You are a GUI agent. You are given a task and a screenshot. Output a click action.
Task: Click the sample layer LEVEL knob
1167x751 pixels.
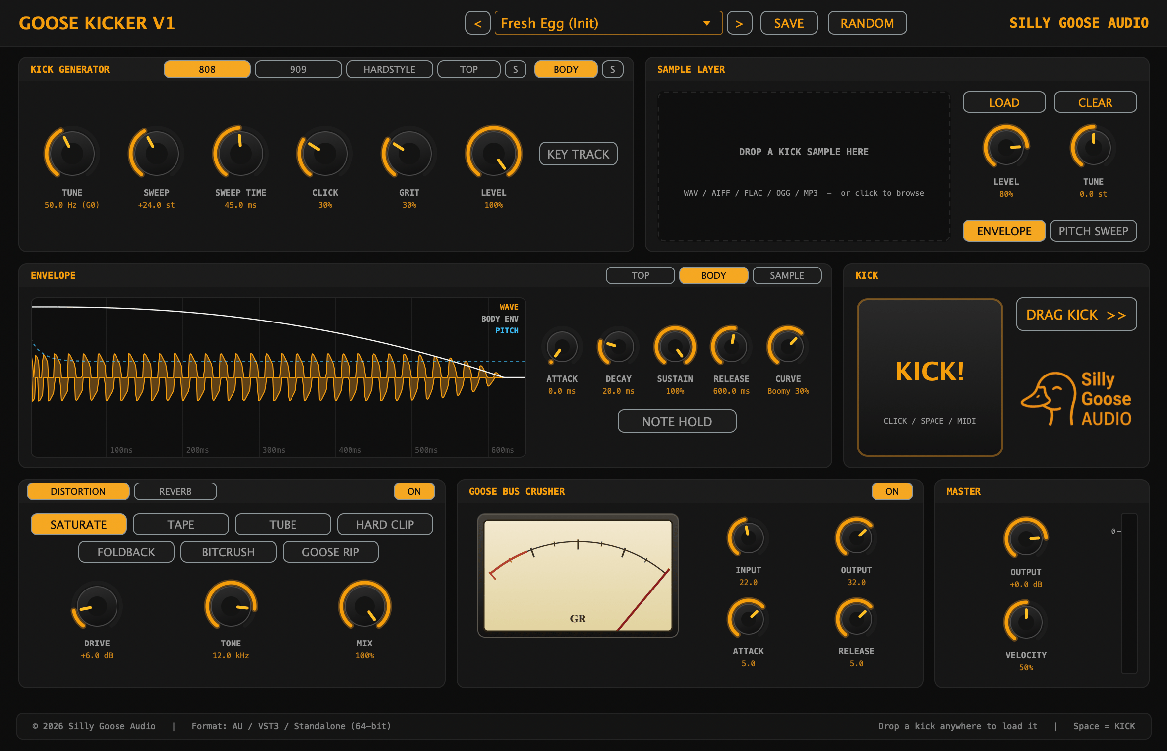[1006, 147]
